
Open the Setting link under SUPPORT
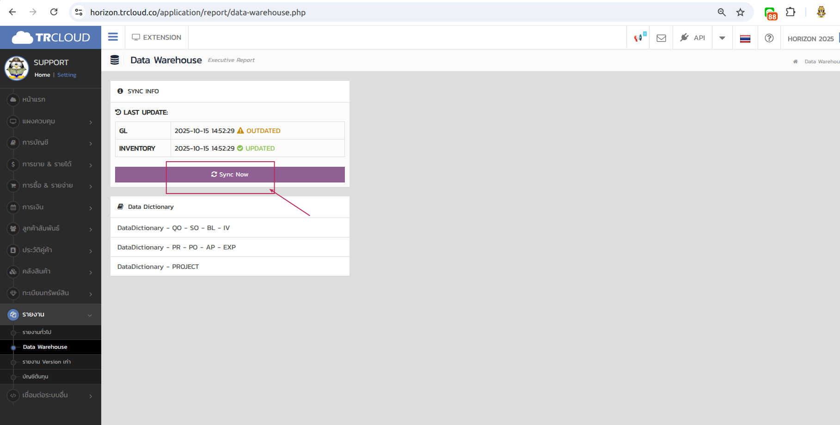point(67,75)
